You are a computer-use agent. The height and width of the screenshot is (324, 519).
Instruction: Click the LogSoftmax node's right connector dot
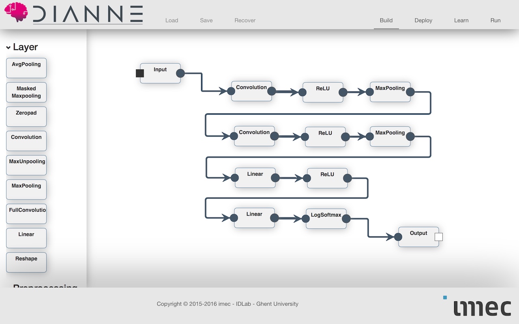[346, 219]
